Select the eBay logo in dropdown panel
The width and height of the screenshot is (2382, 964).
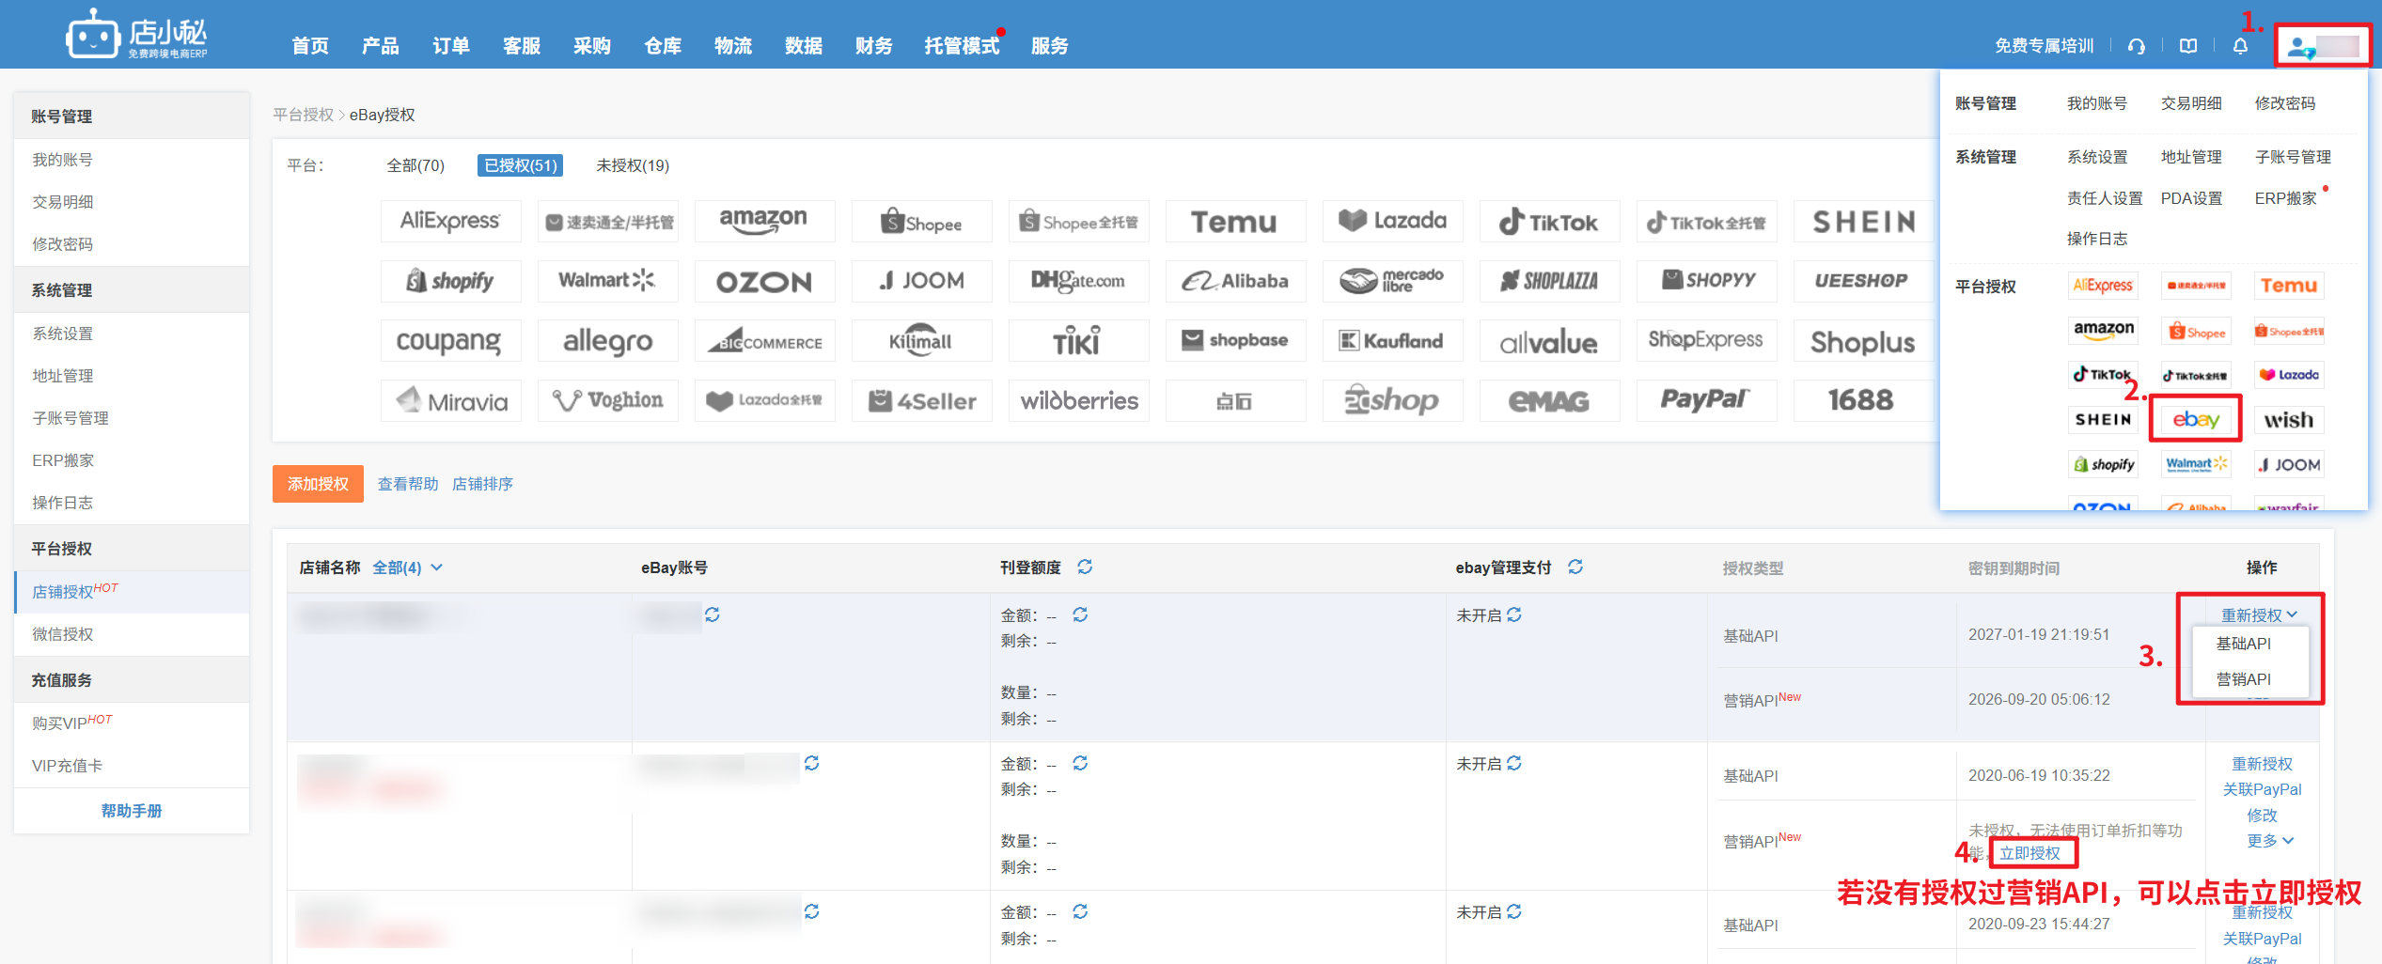[x=2195, y=419]
